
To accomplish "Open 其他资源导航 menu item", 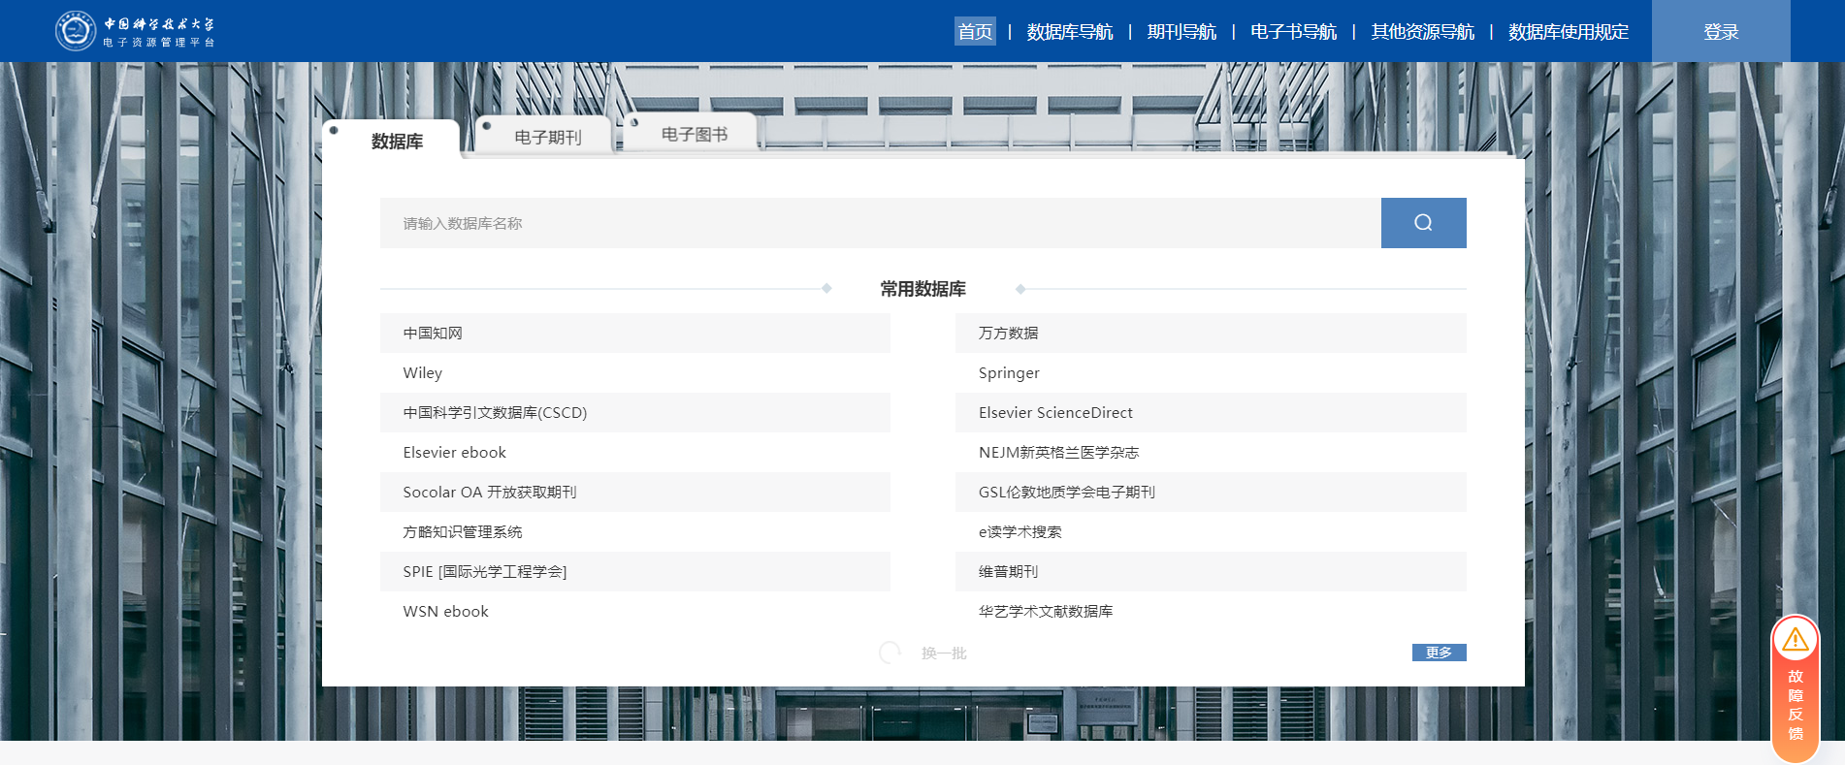I will point(1422,32).
